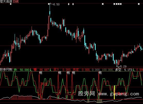The height and width of the screenshot is (104, 143).
Task: Click the 8.50 high price label
Action: pos(56,4)
